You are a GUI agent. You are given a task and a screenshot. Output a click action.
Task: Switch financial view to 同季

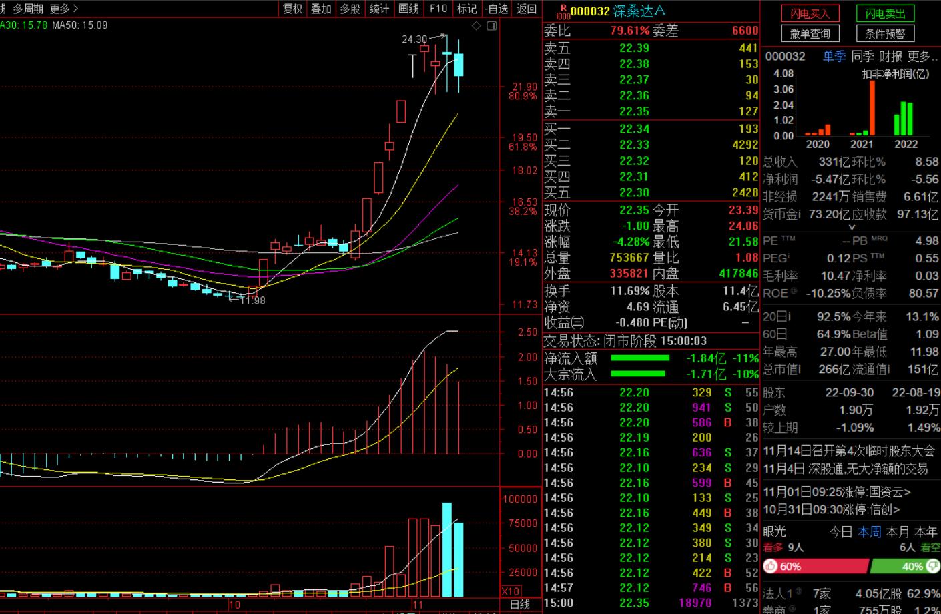(862, 57)
